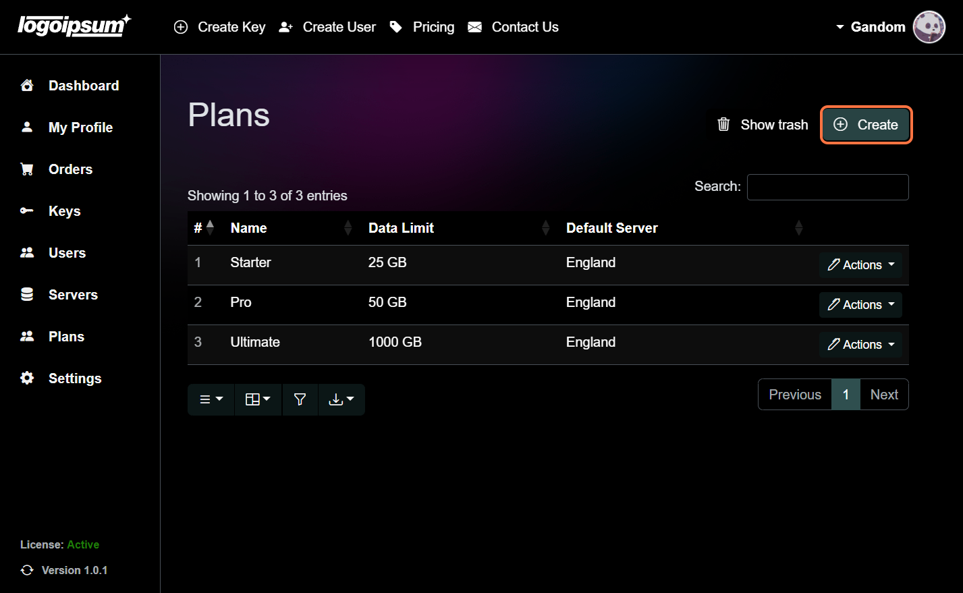The width and height of the screenshot is (963, 593).
Task: Toggle sorting on the Data Limit column
Action: click(x=546, y=227)
